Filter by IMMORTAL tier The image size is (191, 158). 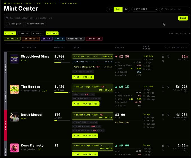pos(12,39)
